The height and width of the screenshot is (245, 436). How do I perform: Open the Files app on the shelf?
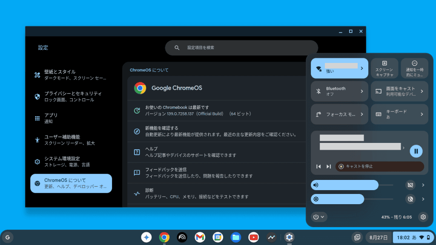pos(236,237)
